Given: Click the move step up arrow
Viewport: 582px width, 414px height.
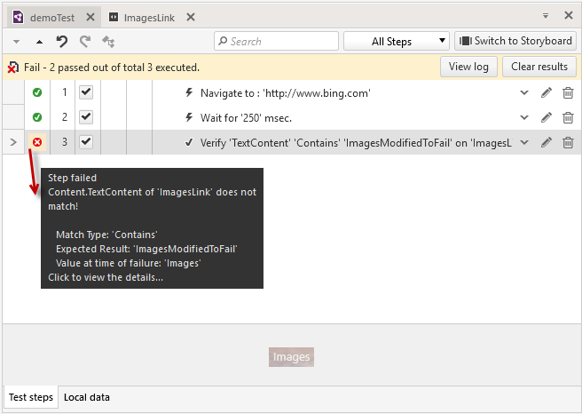Looking at the screenshot, I should (x=39, y=42).
